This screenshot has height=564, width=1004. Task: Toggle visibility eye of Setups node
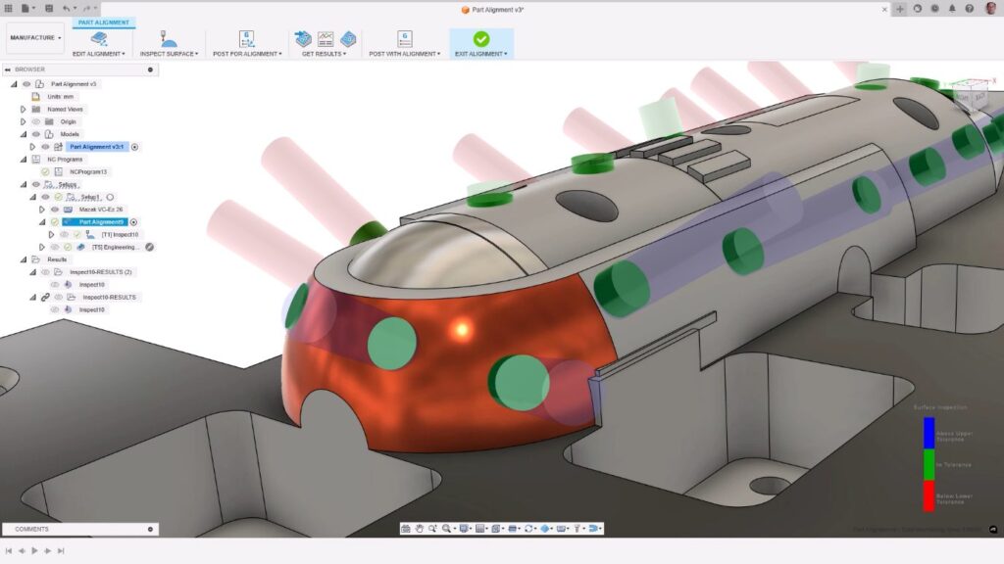(36, 184)
